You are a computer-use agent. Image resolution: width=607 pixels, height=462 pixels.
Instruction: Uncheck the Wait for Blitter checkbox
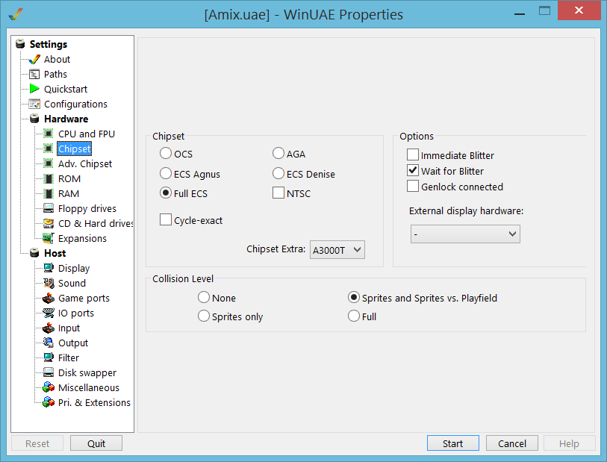tap(413, 171)
